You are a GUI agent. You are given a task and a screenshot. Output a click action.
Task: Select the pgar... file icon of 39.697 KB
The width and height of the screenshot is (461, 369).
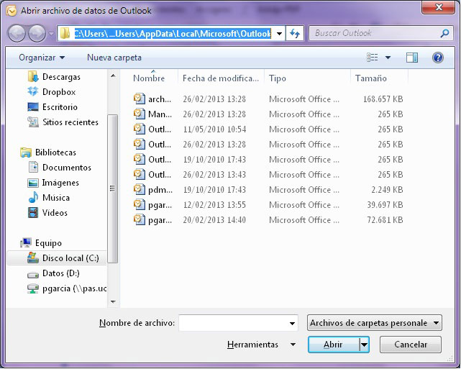tap(140, 204)
